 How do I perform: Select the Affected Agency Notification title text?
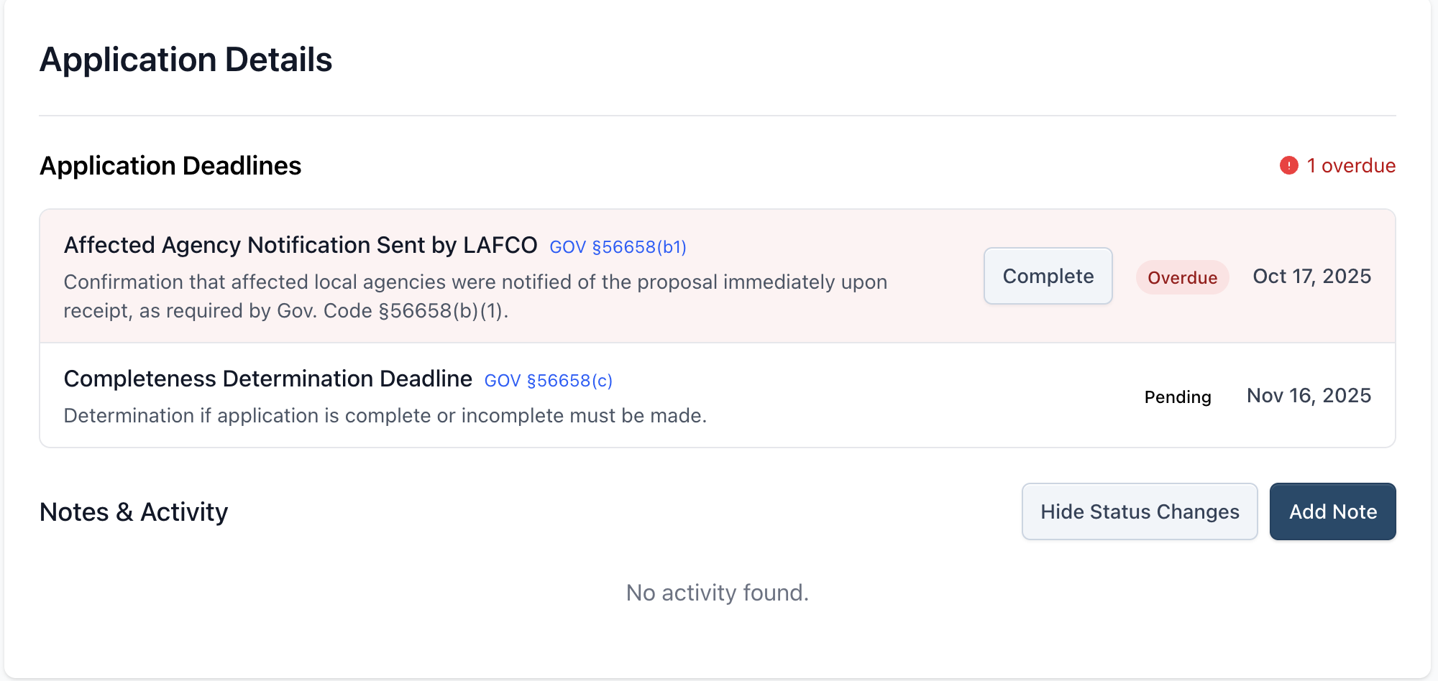tap(301, 245)
